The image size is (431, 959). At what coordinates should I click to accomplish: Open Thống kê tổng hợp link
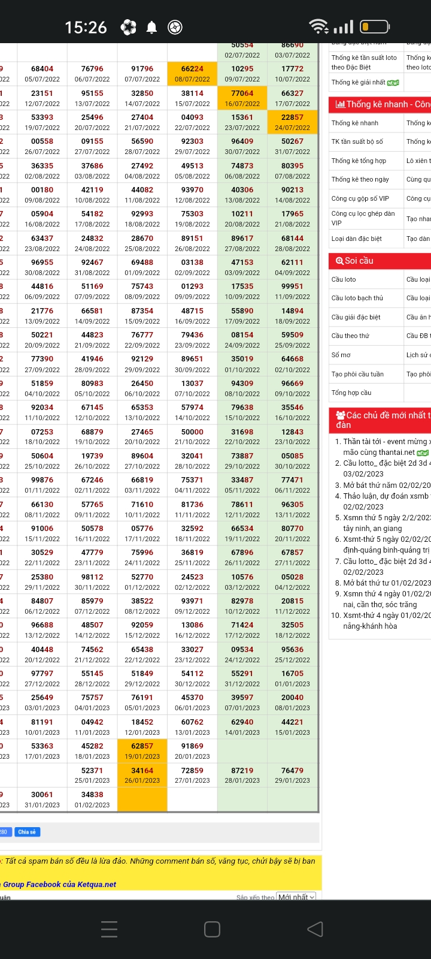[x=359, y=161]
